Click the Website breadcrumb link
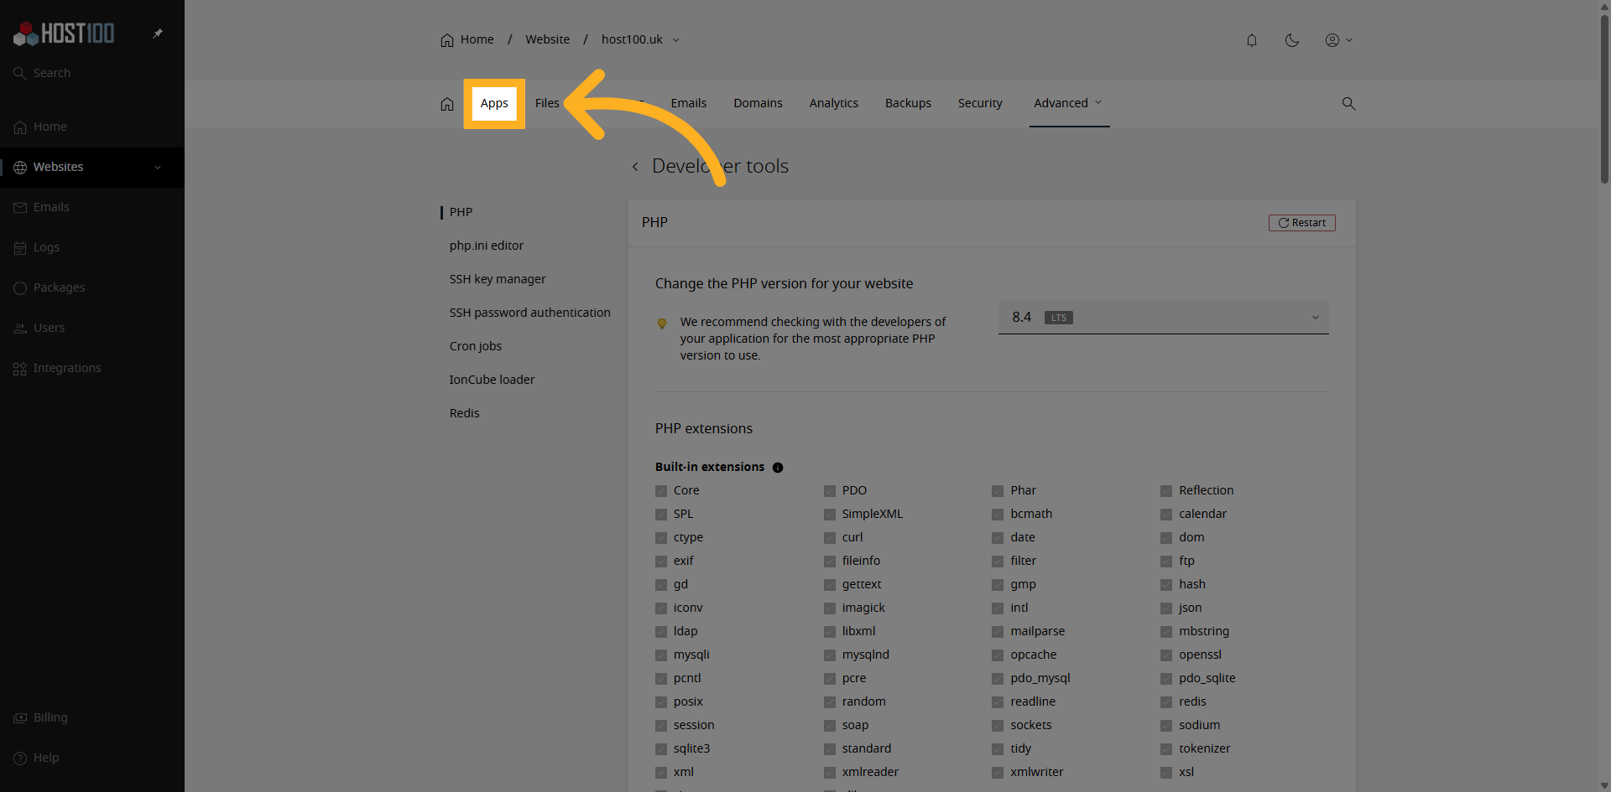1611x792 pixels. (x=547, y=39)
